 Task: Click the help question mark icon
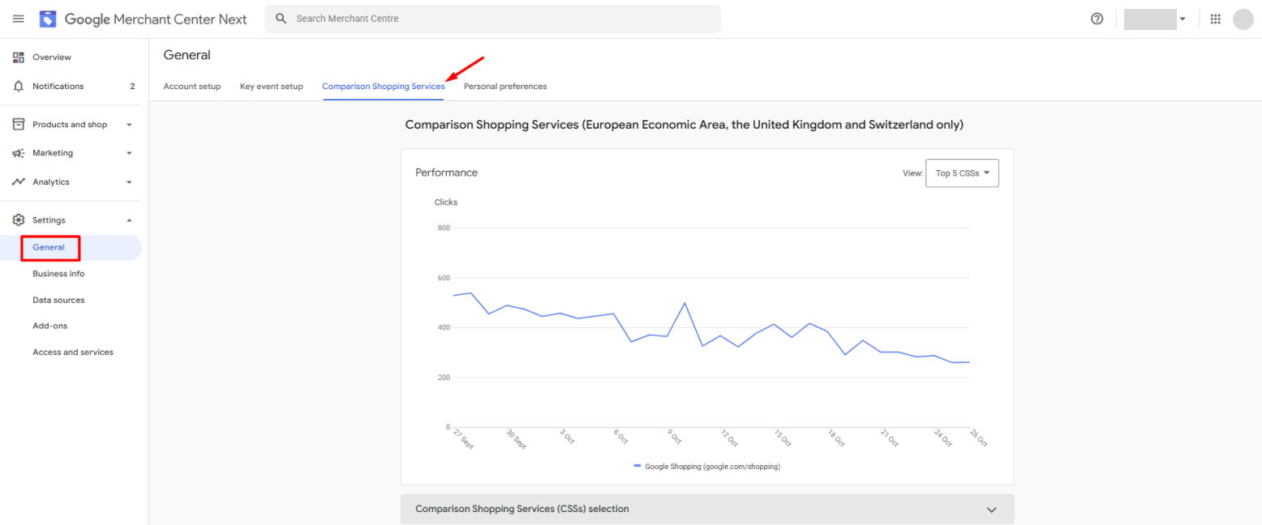(1097, 19)
